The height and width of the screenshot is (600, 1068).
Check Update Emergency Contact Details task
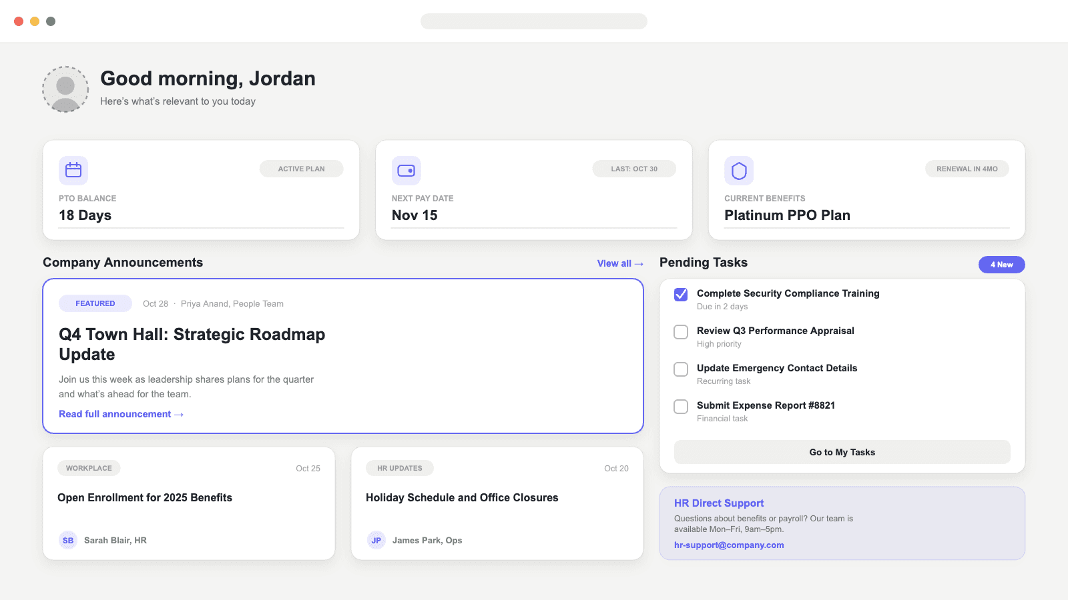[681, 369]
